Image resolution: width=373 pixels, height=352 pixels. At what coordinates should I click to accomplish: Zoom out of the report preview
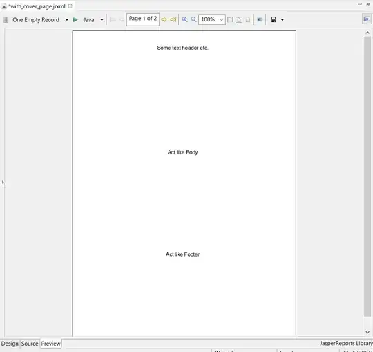click(x=194, y=20)
